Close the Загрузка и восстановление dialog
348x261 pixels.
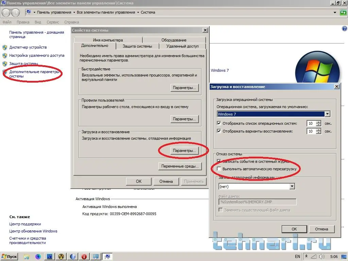coord(337,87)
